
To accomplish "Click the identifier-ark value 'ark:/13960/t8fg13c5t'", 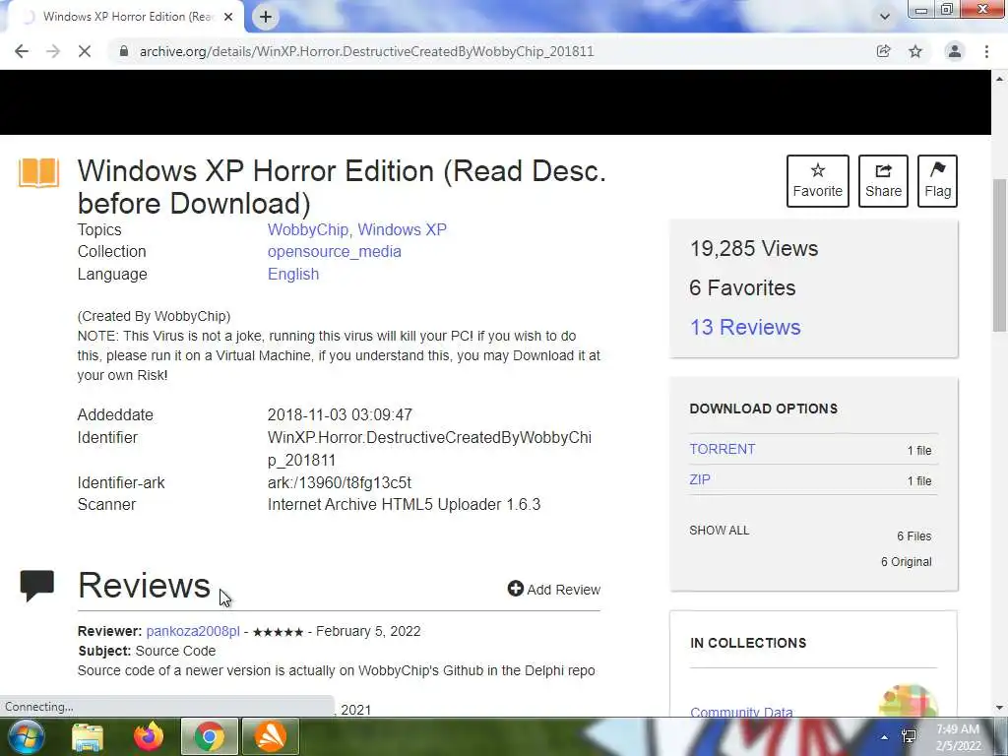I will click(x=339, y=482).
